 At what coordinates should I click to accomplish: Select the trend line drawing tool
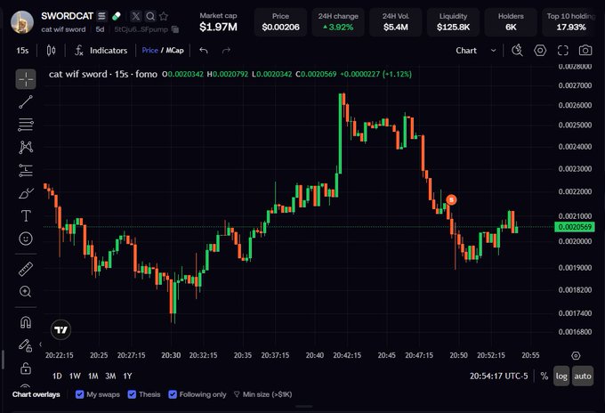click(x=26, y=102)
